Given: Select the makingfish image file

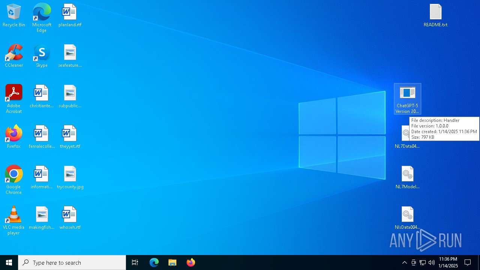Looking at the screenshot, I should (x=42, y=218).
